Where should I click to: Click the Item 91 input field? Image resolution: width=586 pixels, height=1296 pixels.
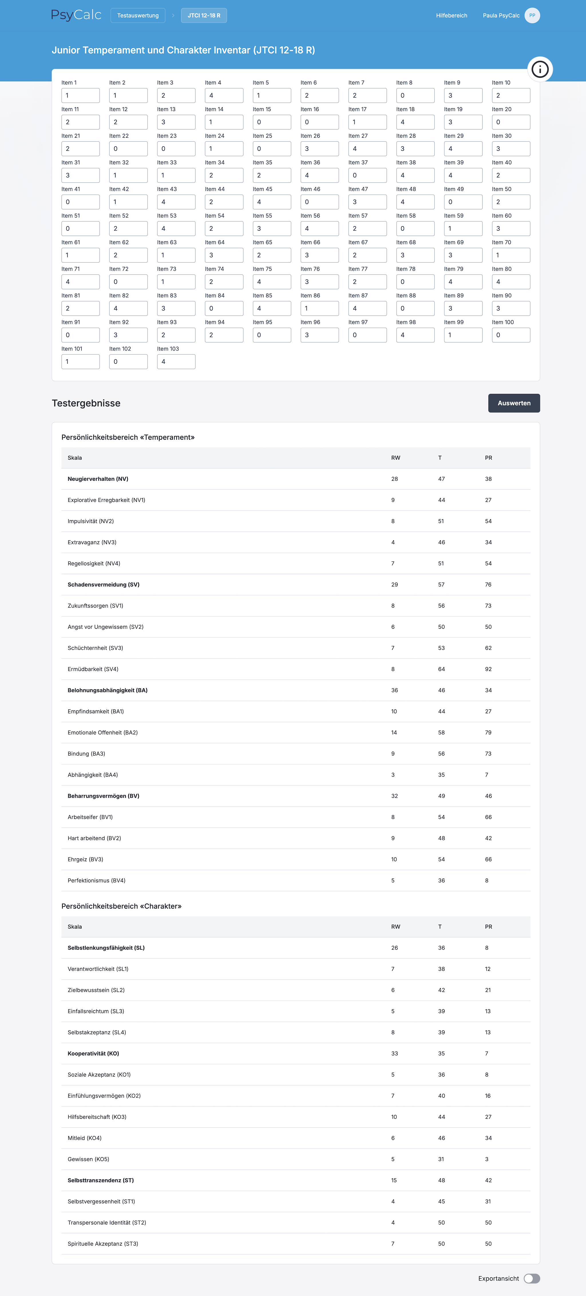80,335
